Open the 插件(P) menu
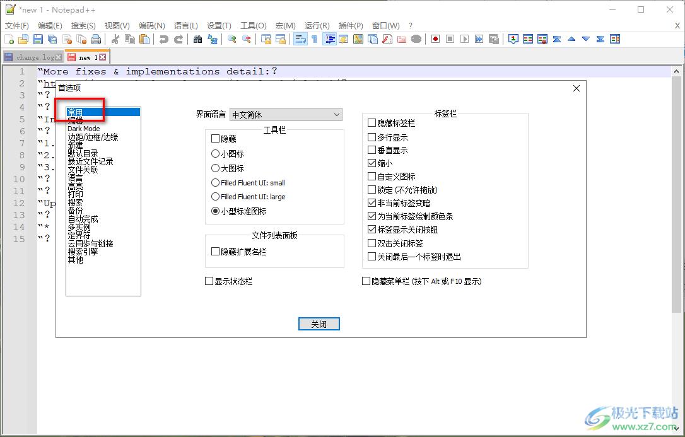Viewport: 685px width, 437px height. [351, 25]
